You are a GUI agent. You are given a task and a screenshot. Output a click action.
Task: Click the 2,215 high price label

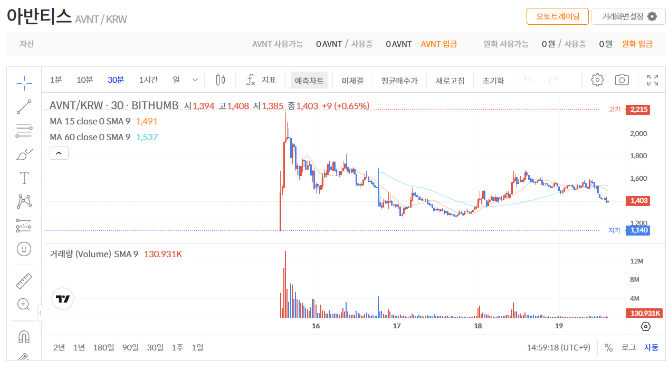[637, 110]
